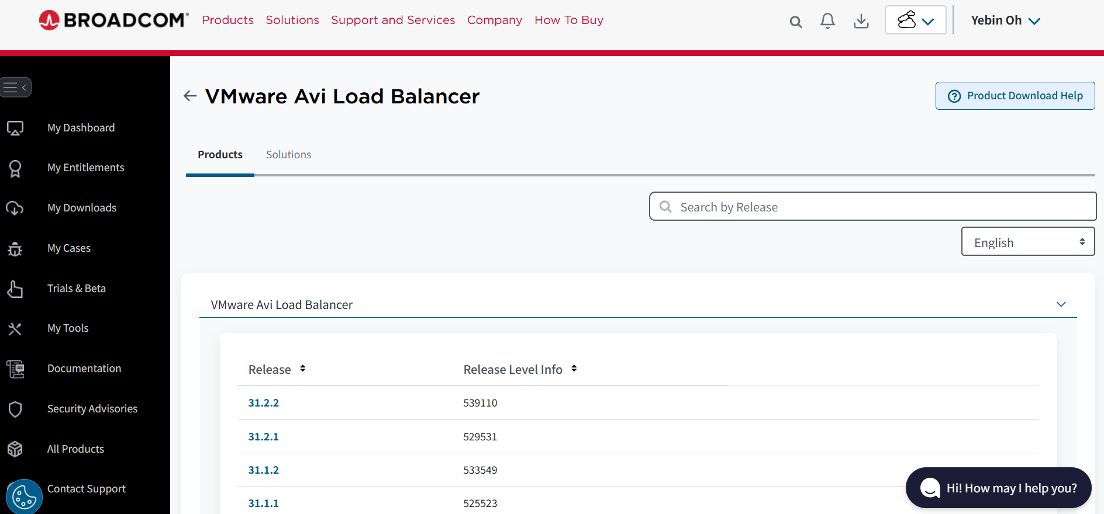The width and height of the screenshot is (1104, 514).
Task: Click the My Downloads cloud icon
Action: (15, 208)
